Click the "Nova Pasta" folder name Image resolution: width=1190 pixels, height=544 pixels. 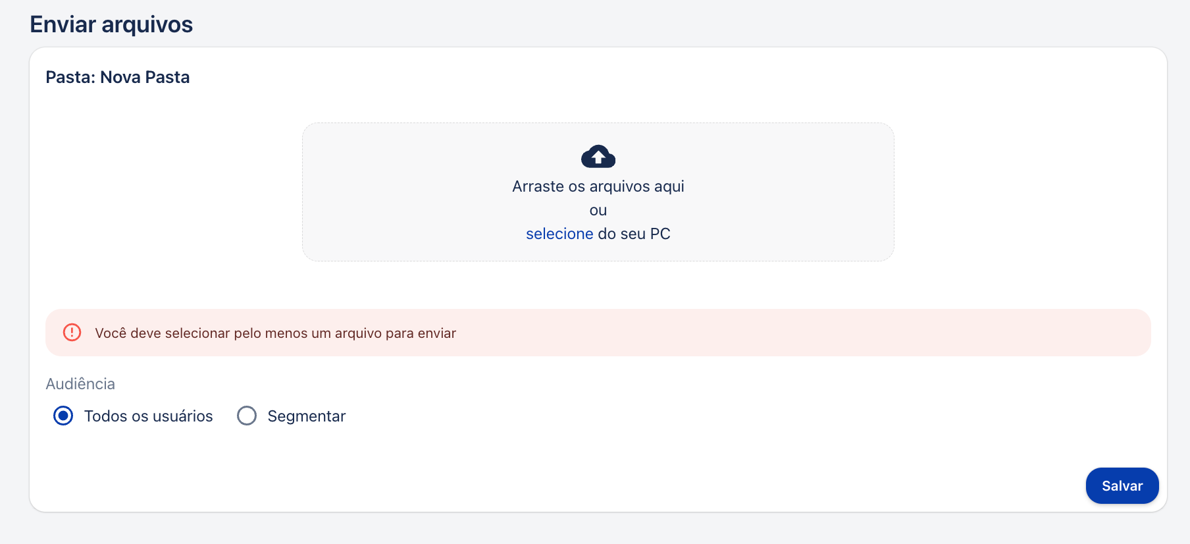point(145,77)
